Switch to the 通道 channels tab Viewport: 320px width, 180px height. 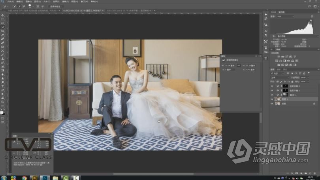click(279, 70)
